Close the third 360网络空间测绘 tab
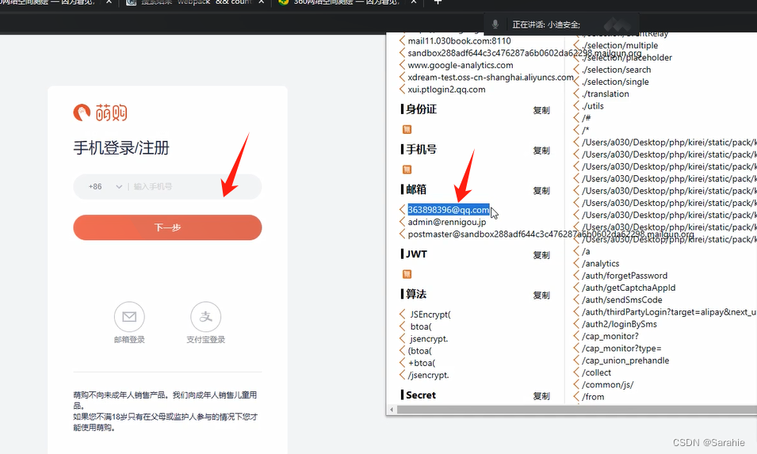 click(413, 2)
